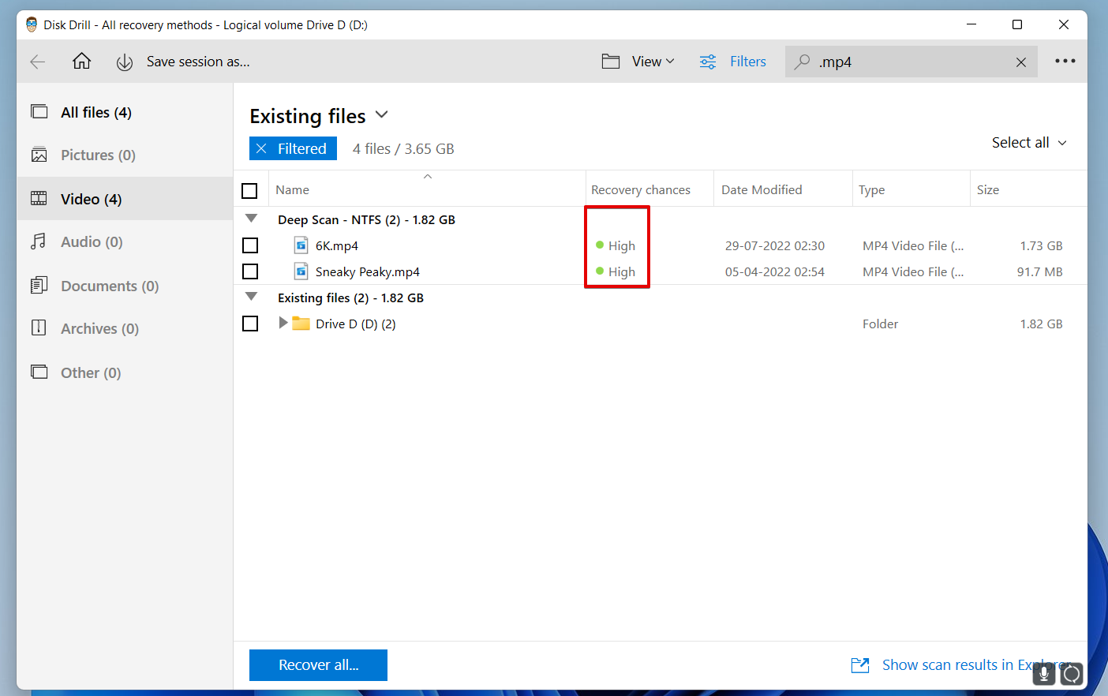Select the Sneaky Peaky.mp4 file name
1108x696 pixels.
(x=368, y=272)
